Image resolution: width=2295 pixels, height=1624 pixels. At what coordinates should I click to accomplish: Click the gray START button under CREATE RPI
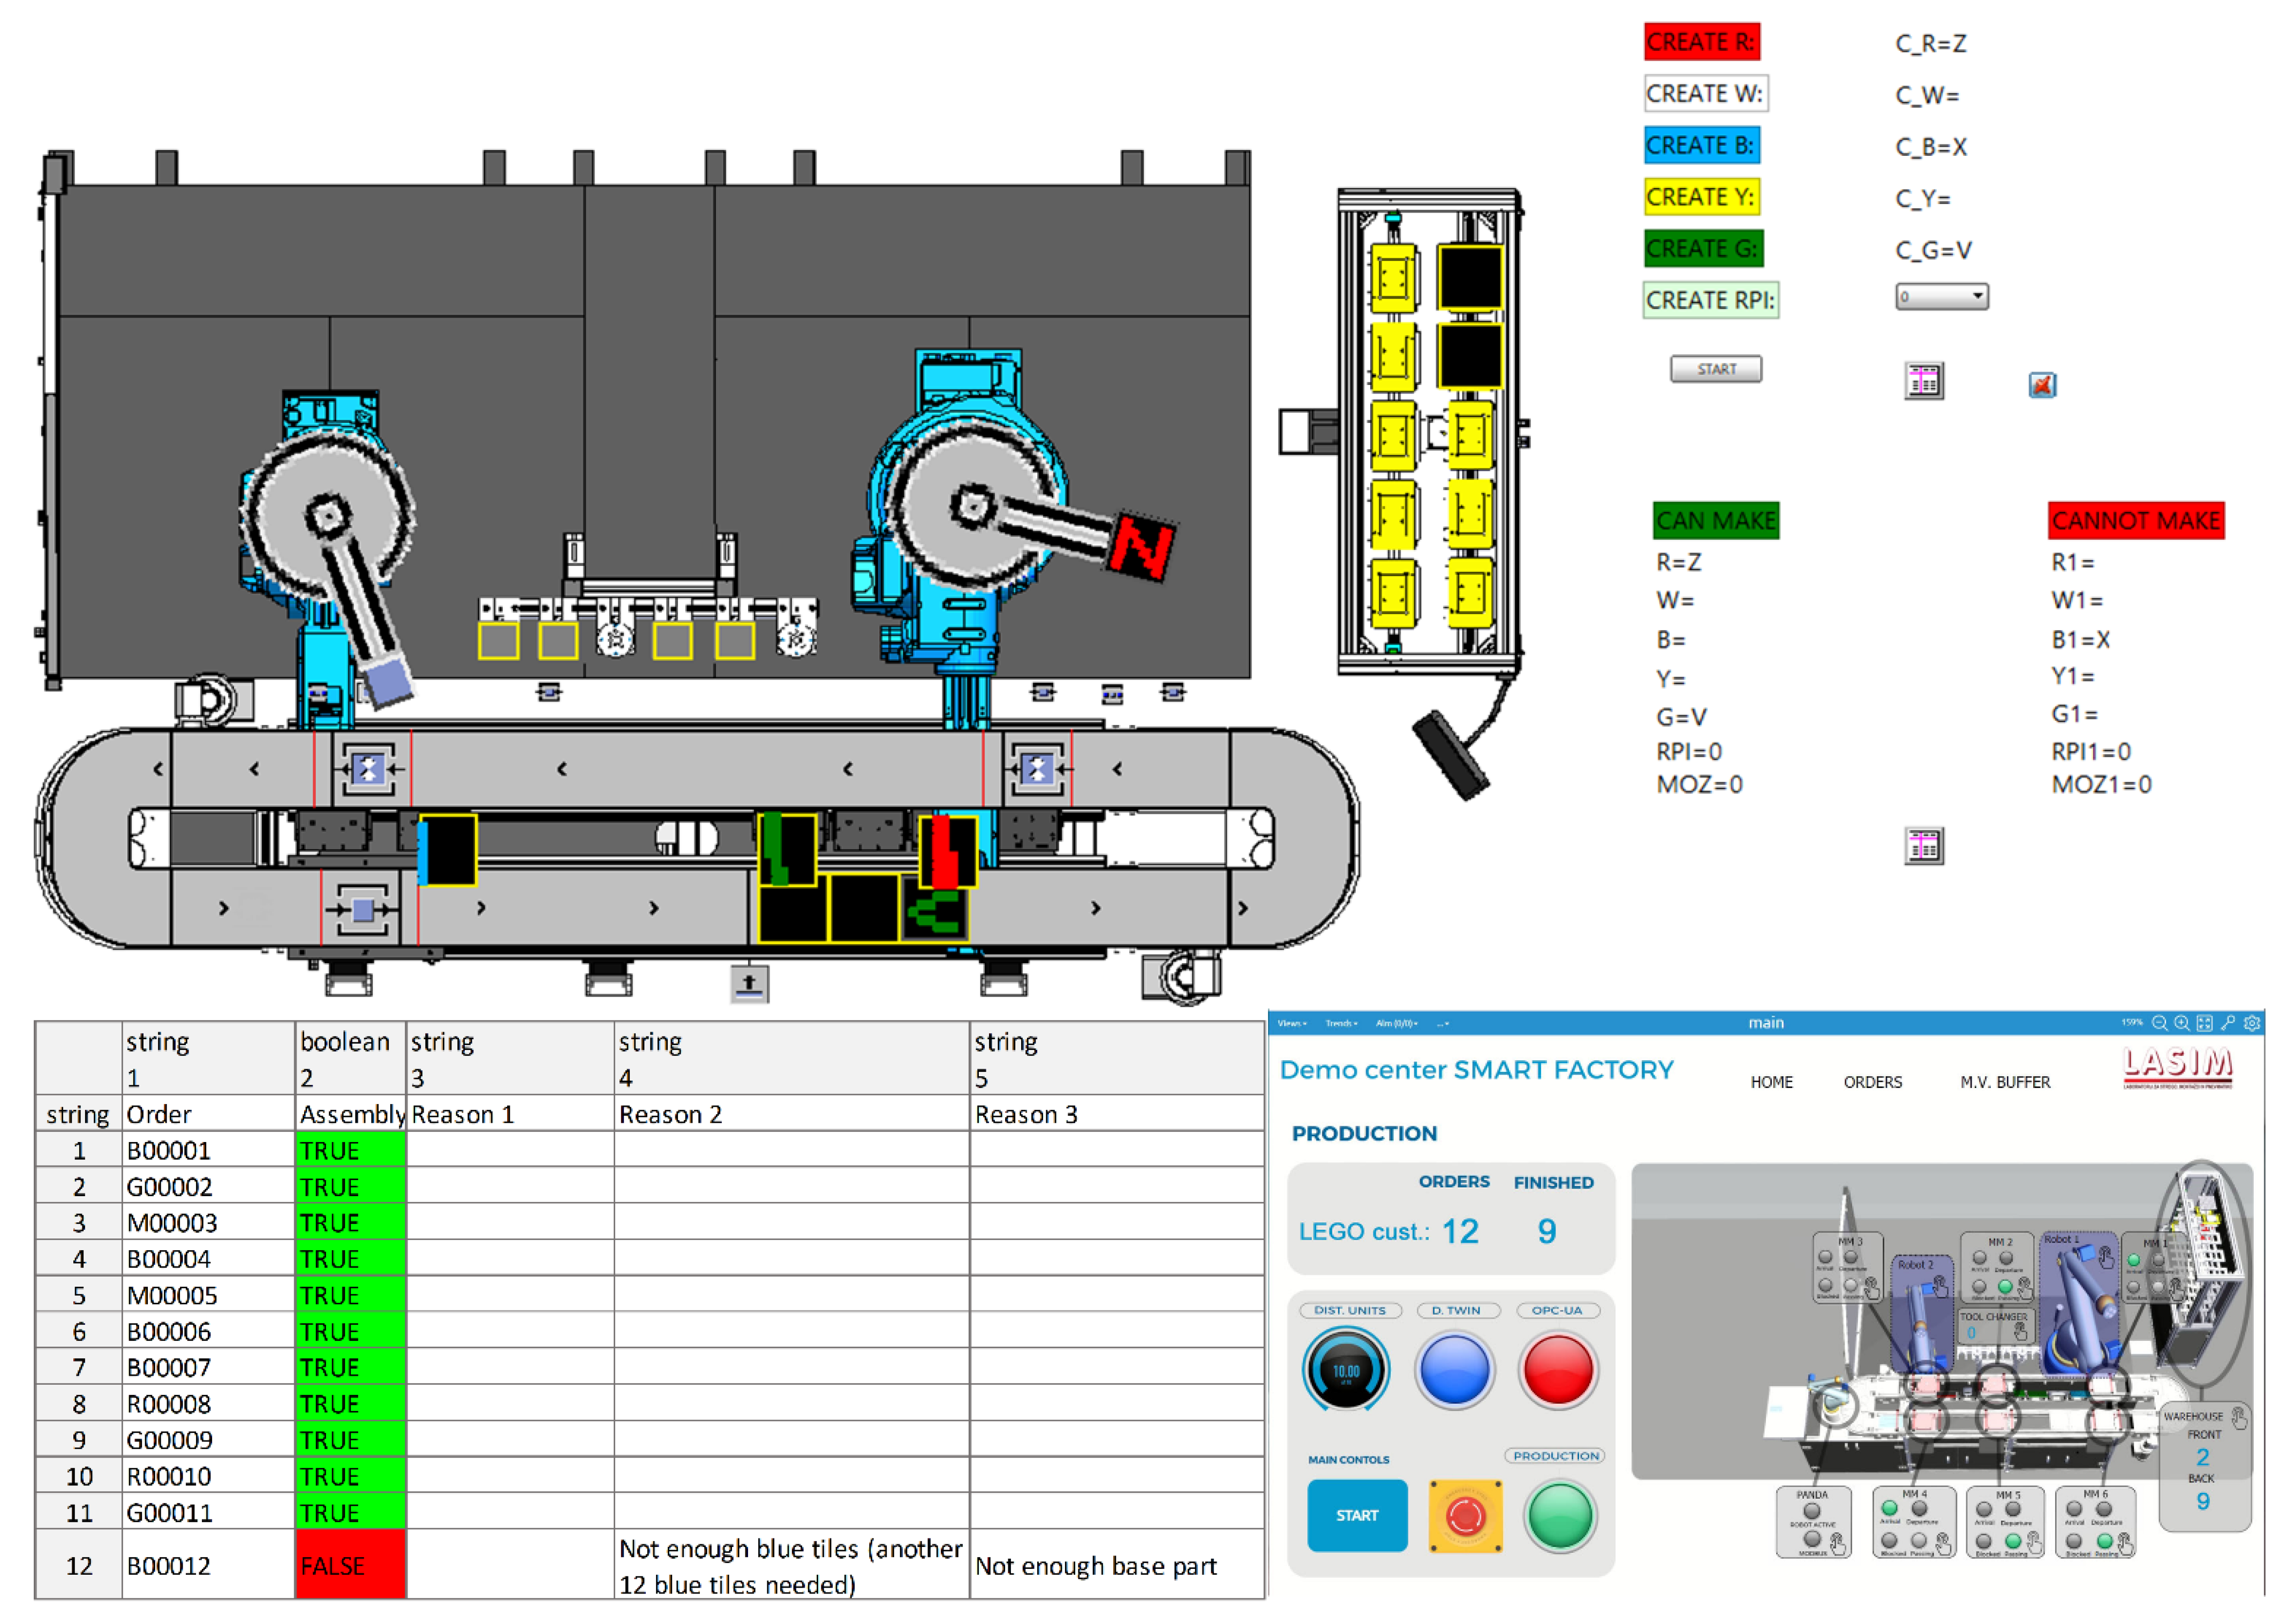point(1716,369)
